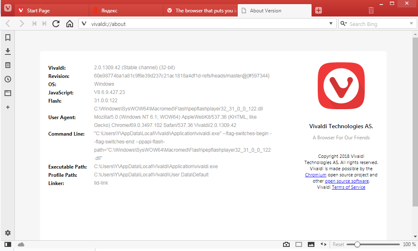Viewport: 418px width, 251px height.
Task: Open the sync cloud status
Action: coord(21,244)
